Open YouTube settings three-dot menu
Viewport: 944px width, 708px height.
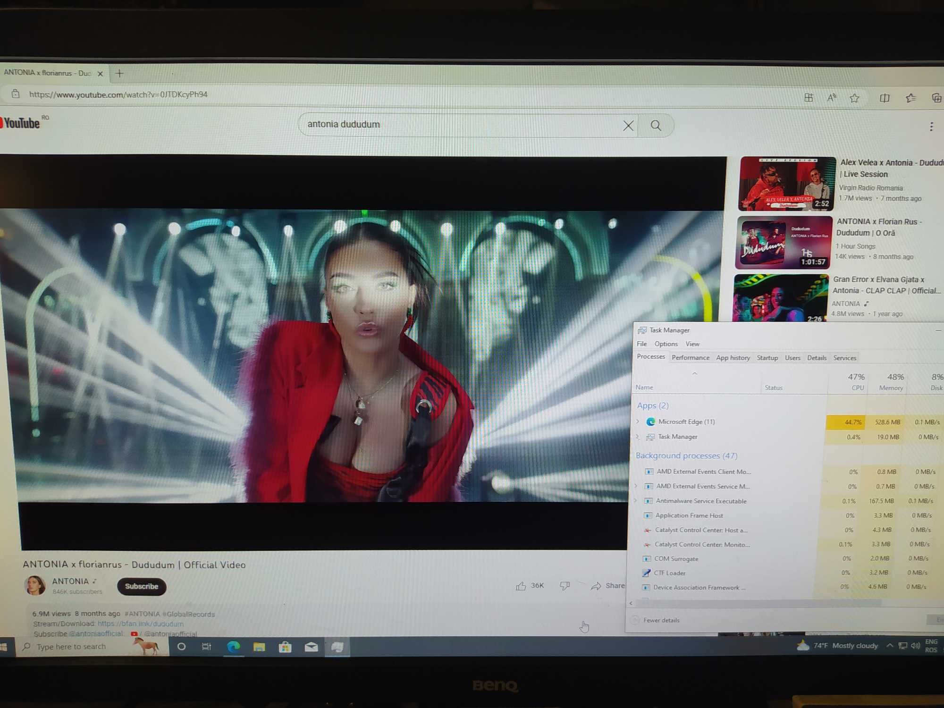931,126
